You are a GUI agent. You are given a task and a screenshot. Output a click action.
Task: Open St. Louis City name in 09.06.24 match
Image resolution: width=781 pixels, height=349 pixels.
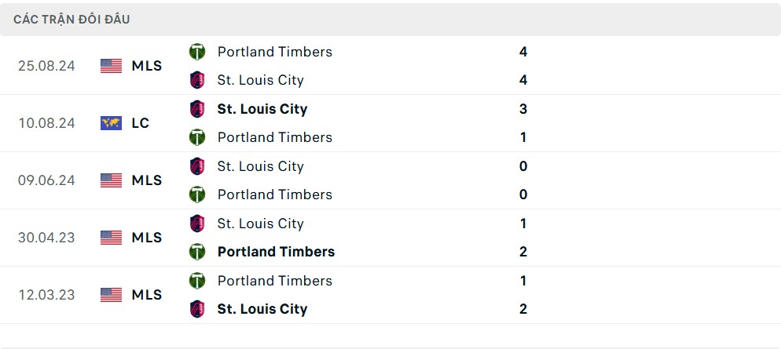pos(261,166)
